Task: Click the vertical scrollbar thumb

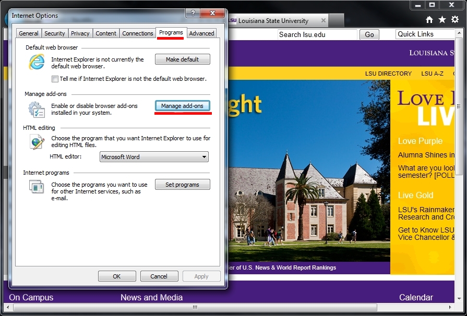Action: [x=459, y=106]
